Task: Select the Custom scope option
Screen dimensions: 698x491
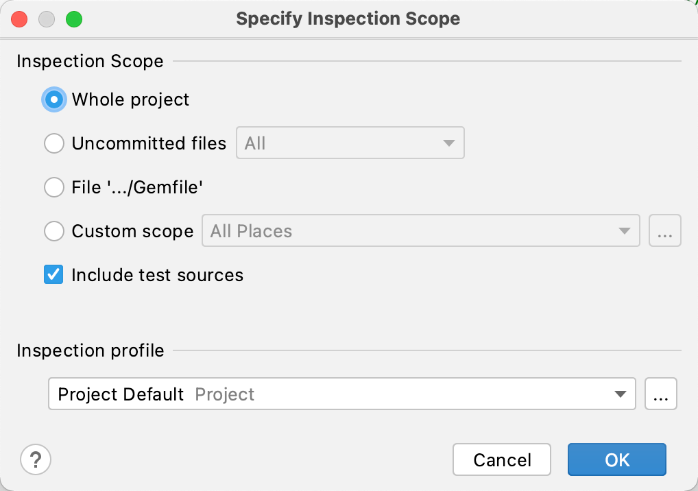Action: coord(53,231)
